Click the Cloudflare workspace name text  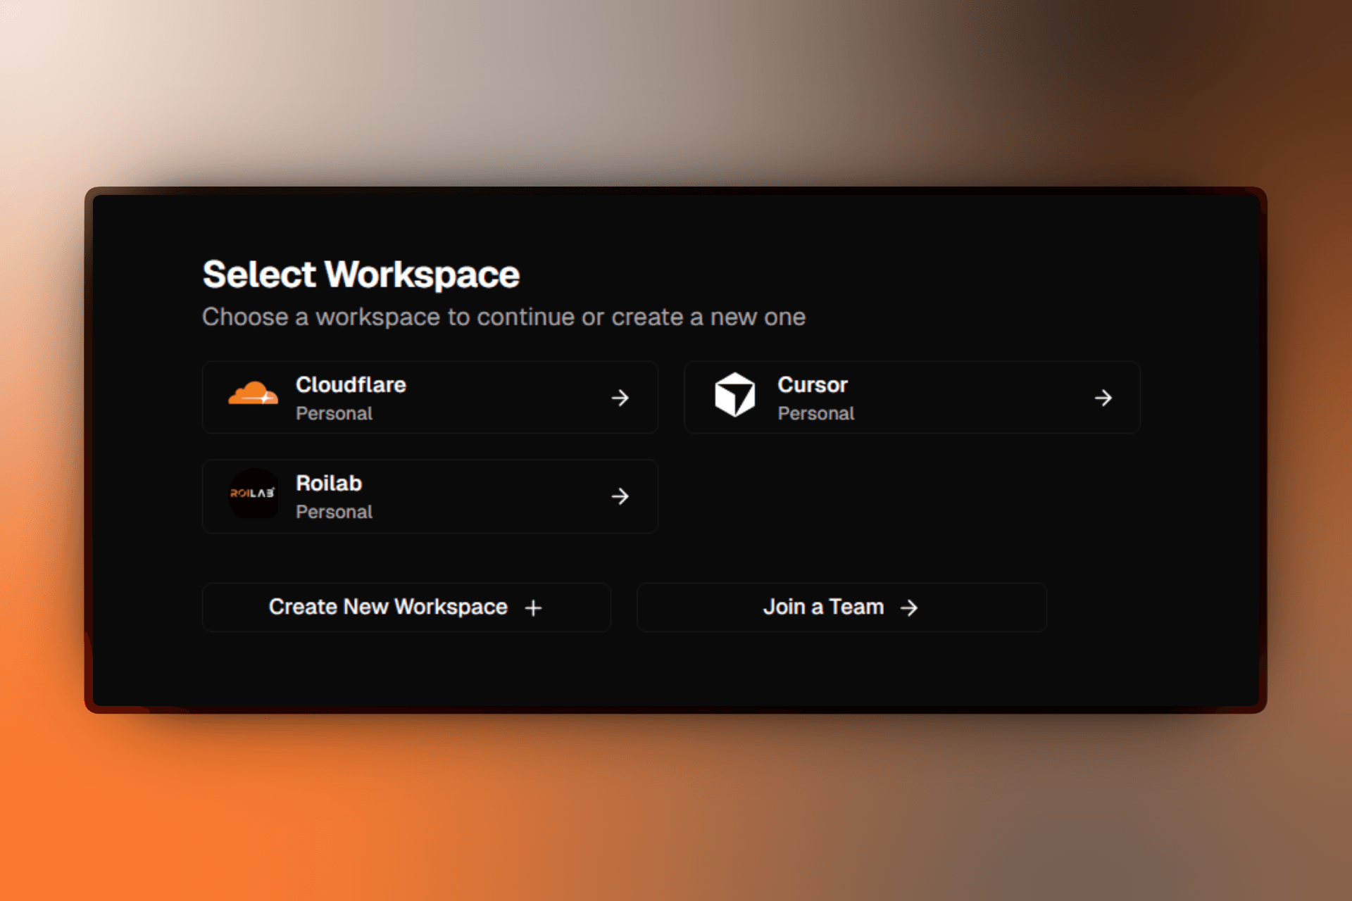(351, 384)
